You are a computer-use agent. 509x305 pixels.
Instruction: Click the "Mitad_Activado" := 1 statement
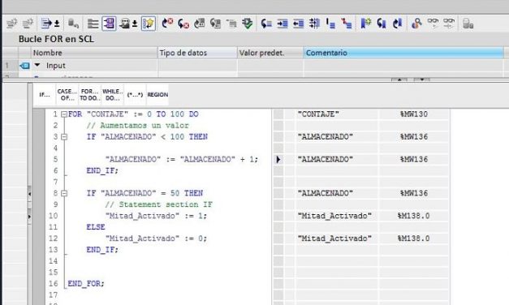pos(156,216)
